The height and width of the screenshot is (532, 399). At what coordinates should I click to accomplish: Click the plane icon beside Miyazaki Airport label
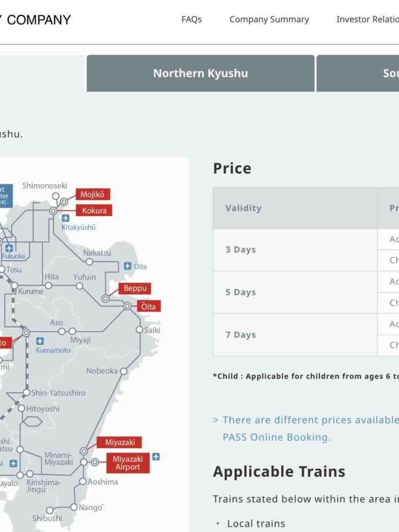pyautogui.click(x=156, y=456)
